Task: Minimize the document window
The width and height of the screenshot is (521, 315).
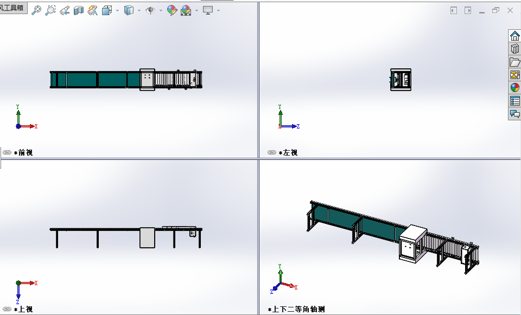Action: [482, 11]
